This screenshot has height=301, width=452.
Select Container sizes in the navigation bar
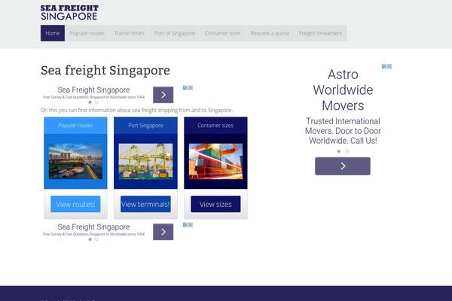[x=222, y=33]
